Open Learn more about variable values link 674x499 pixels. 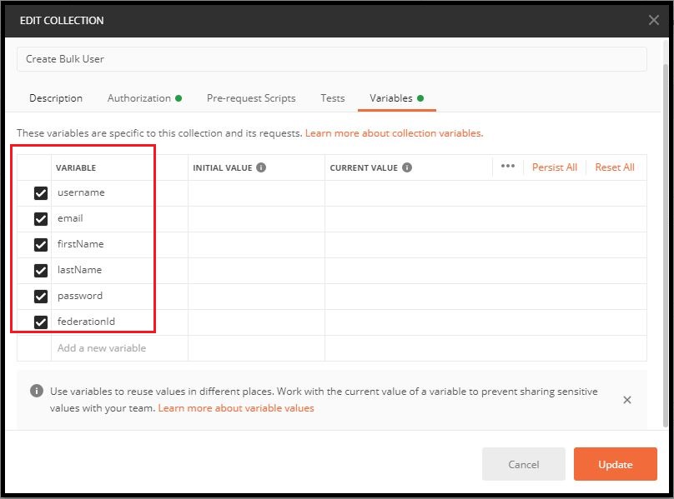click(x=236, y=408)
